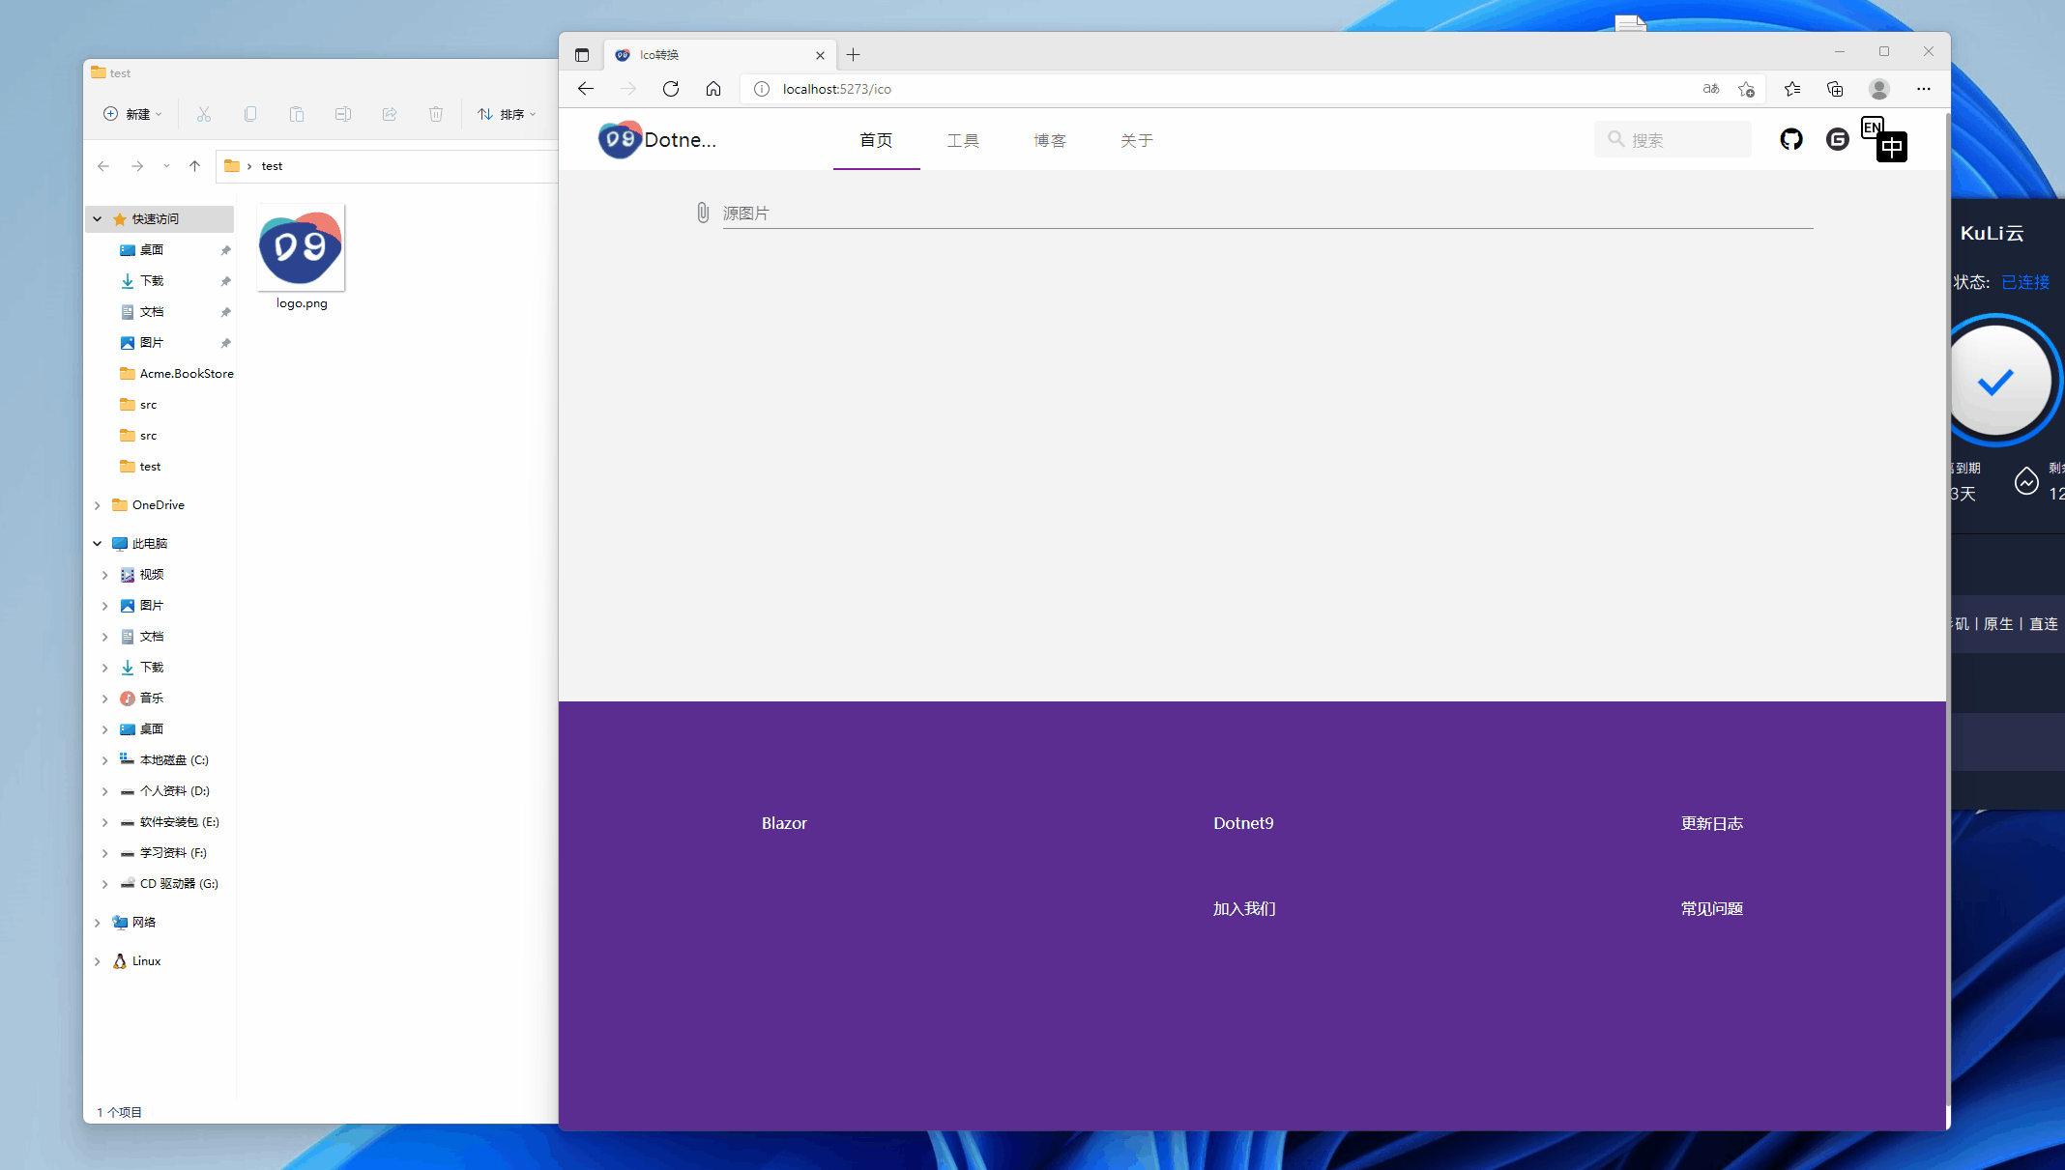Click the Greasy Fork icon in navbar
The width and height of the screenshot is (2065, 1170).
coord(1837,139)
